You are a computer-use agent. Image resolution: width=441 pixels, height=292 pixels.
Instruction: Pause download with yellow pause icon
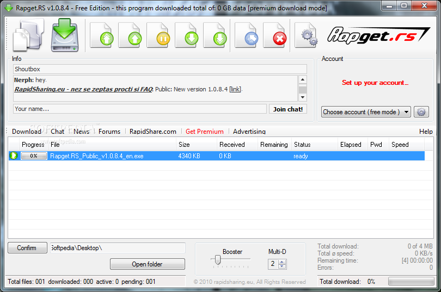coord(158,36)
